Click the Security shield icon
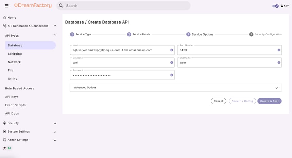The width and height of the screenshot is (292, 158). click(x=4, y=123)
